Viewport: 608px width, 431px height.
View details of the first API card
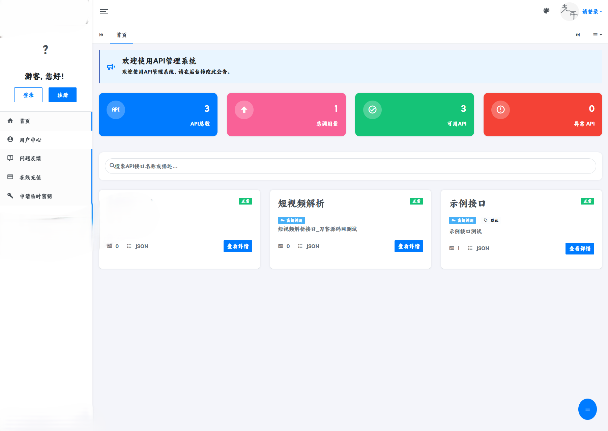[x=238, y=246]
